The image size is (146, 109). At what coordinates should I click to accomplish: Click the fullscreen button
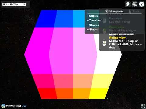[x=143, y=106]
